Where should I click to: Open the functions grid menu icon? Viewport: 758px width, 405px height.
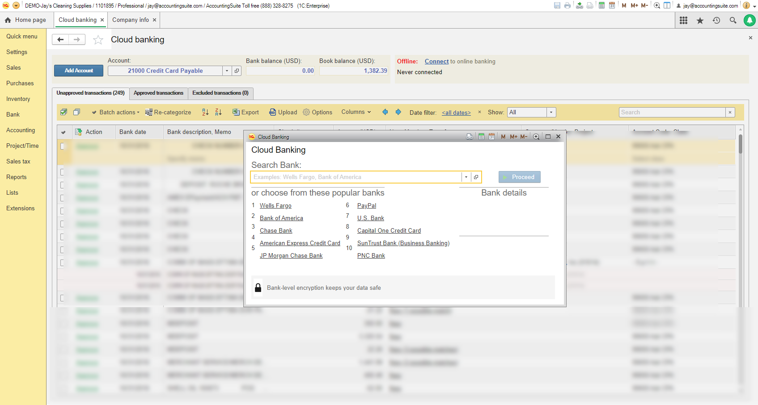pos(683,20)
